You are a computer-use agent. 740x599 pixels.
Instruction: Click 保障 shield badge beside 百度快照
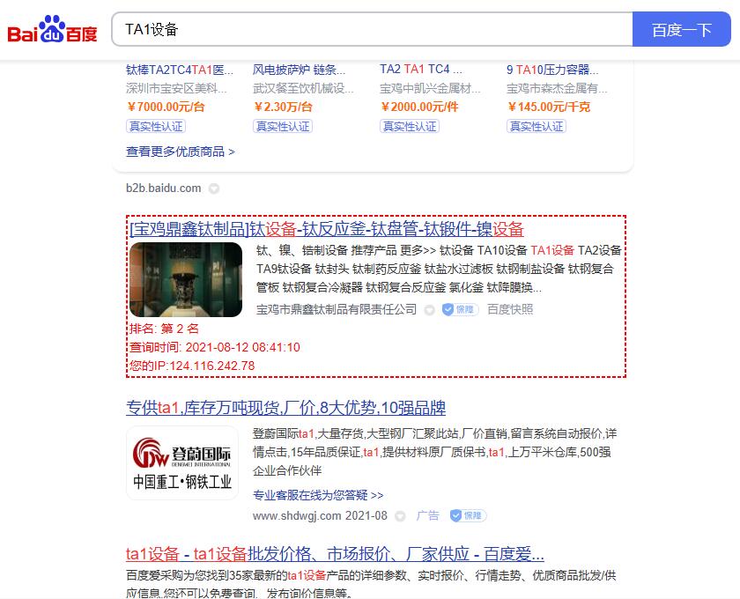point(460,309)
